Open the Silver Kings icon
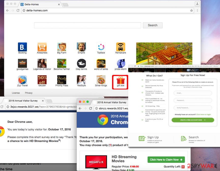The height and width of the screenshot is (171, 220). point(101,80)
